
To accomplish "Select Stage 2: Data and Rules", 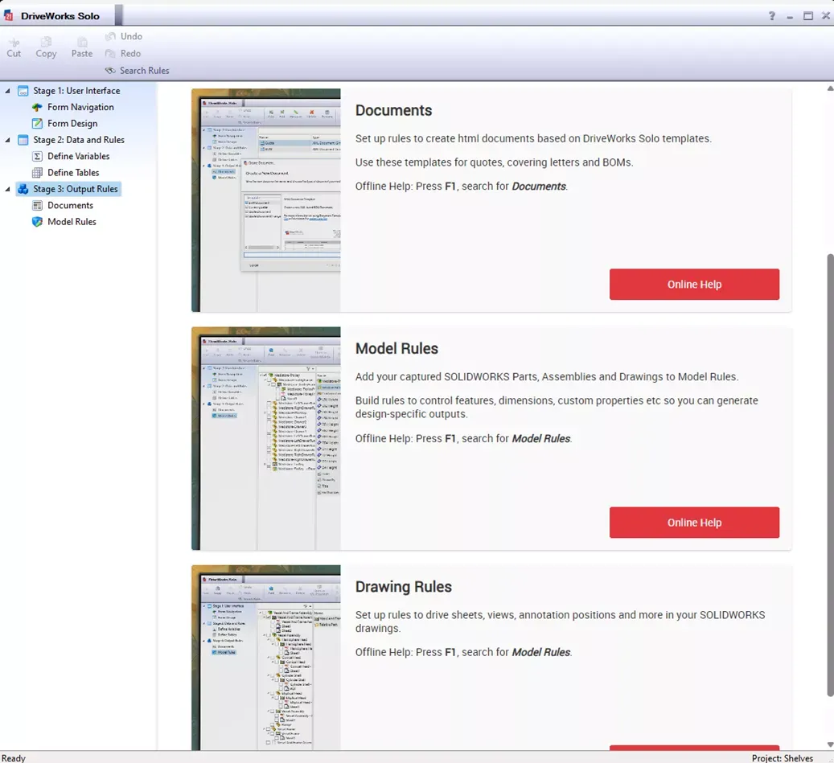I will point(79,140).
